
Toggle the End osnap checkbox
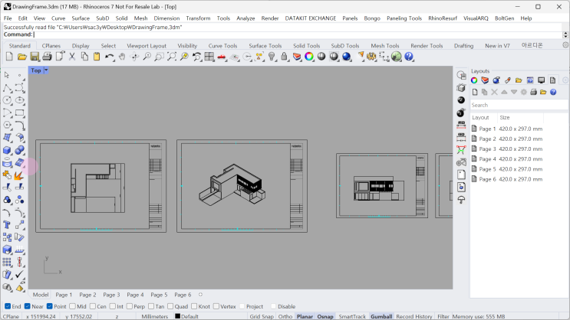(8, 306)
